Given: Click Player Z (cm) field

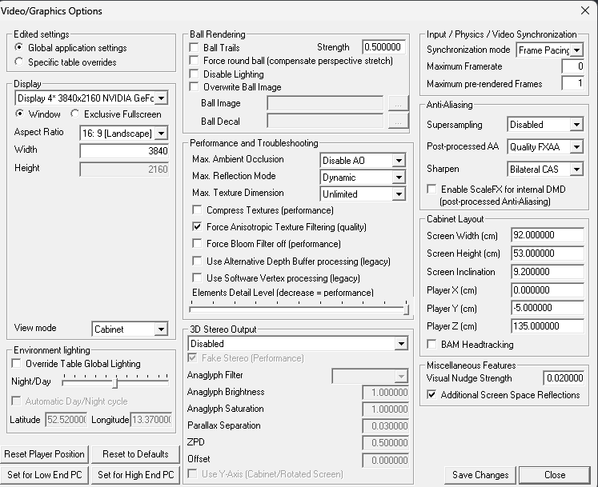Looking at the screenshot, I should pyautogui.click(x=548, y=325).
